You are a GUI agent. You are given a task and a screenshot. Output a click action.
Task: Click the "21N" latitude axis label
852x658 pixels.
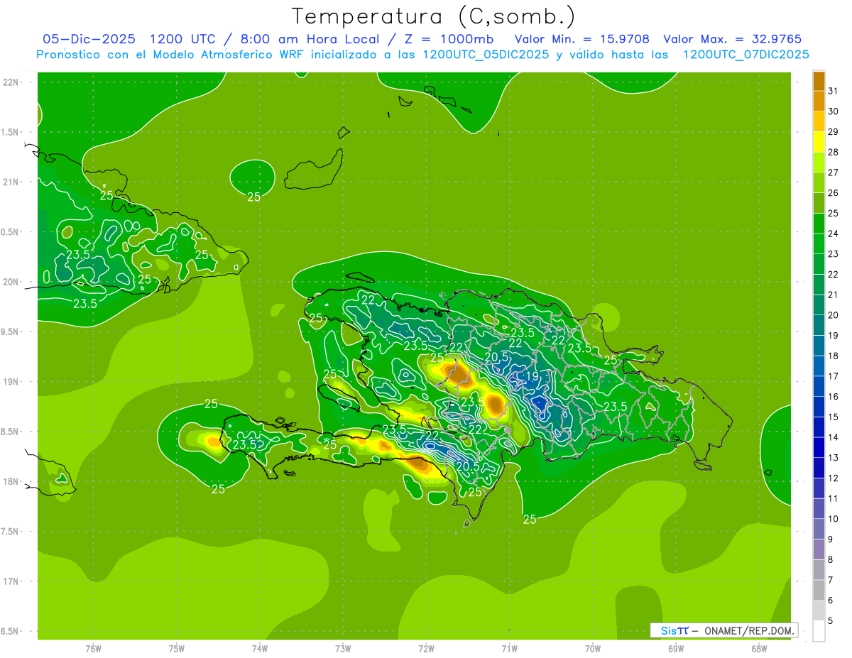pyautogui.click(x=11, y=182)
